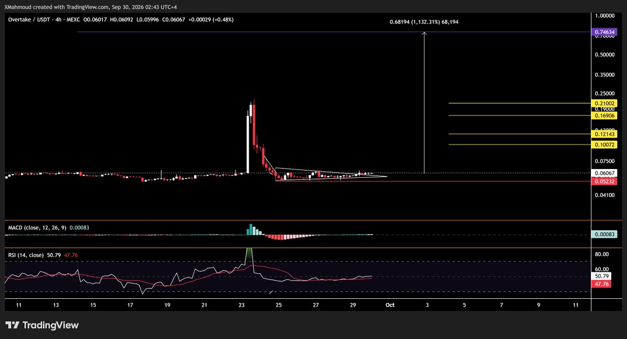Click the 0.50000 price scale value

(605, 54)
